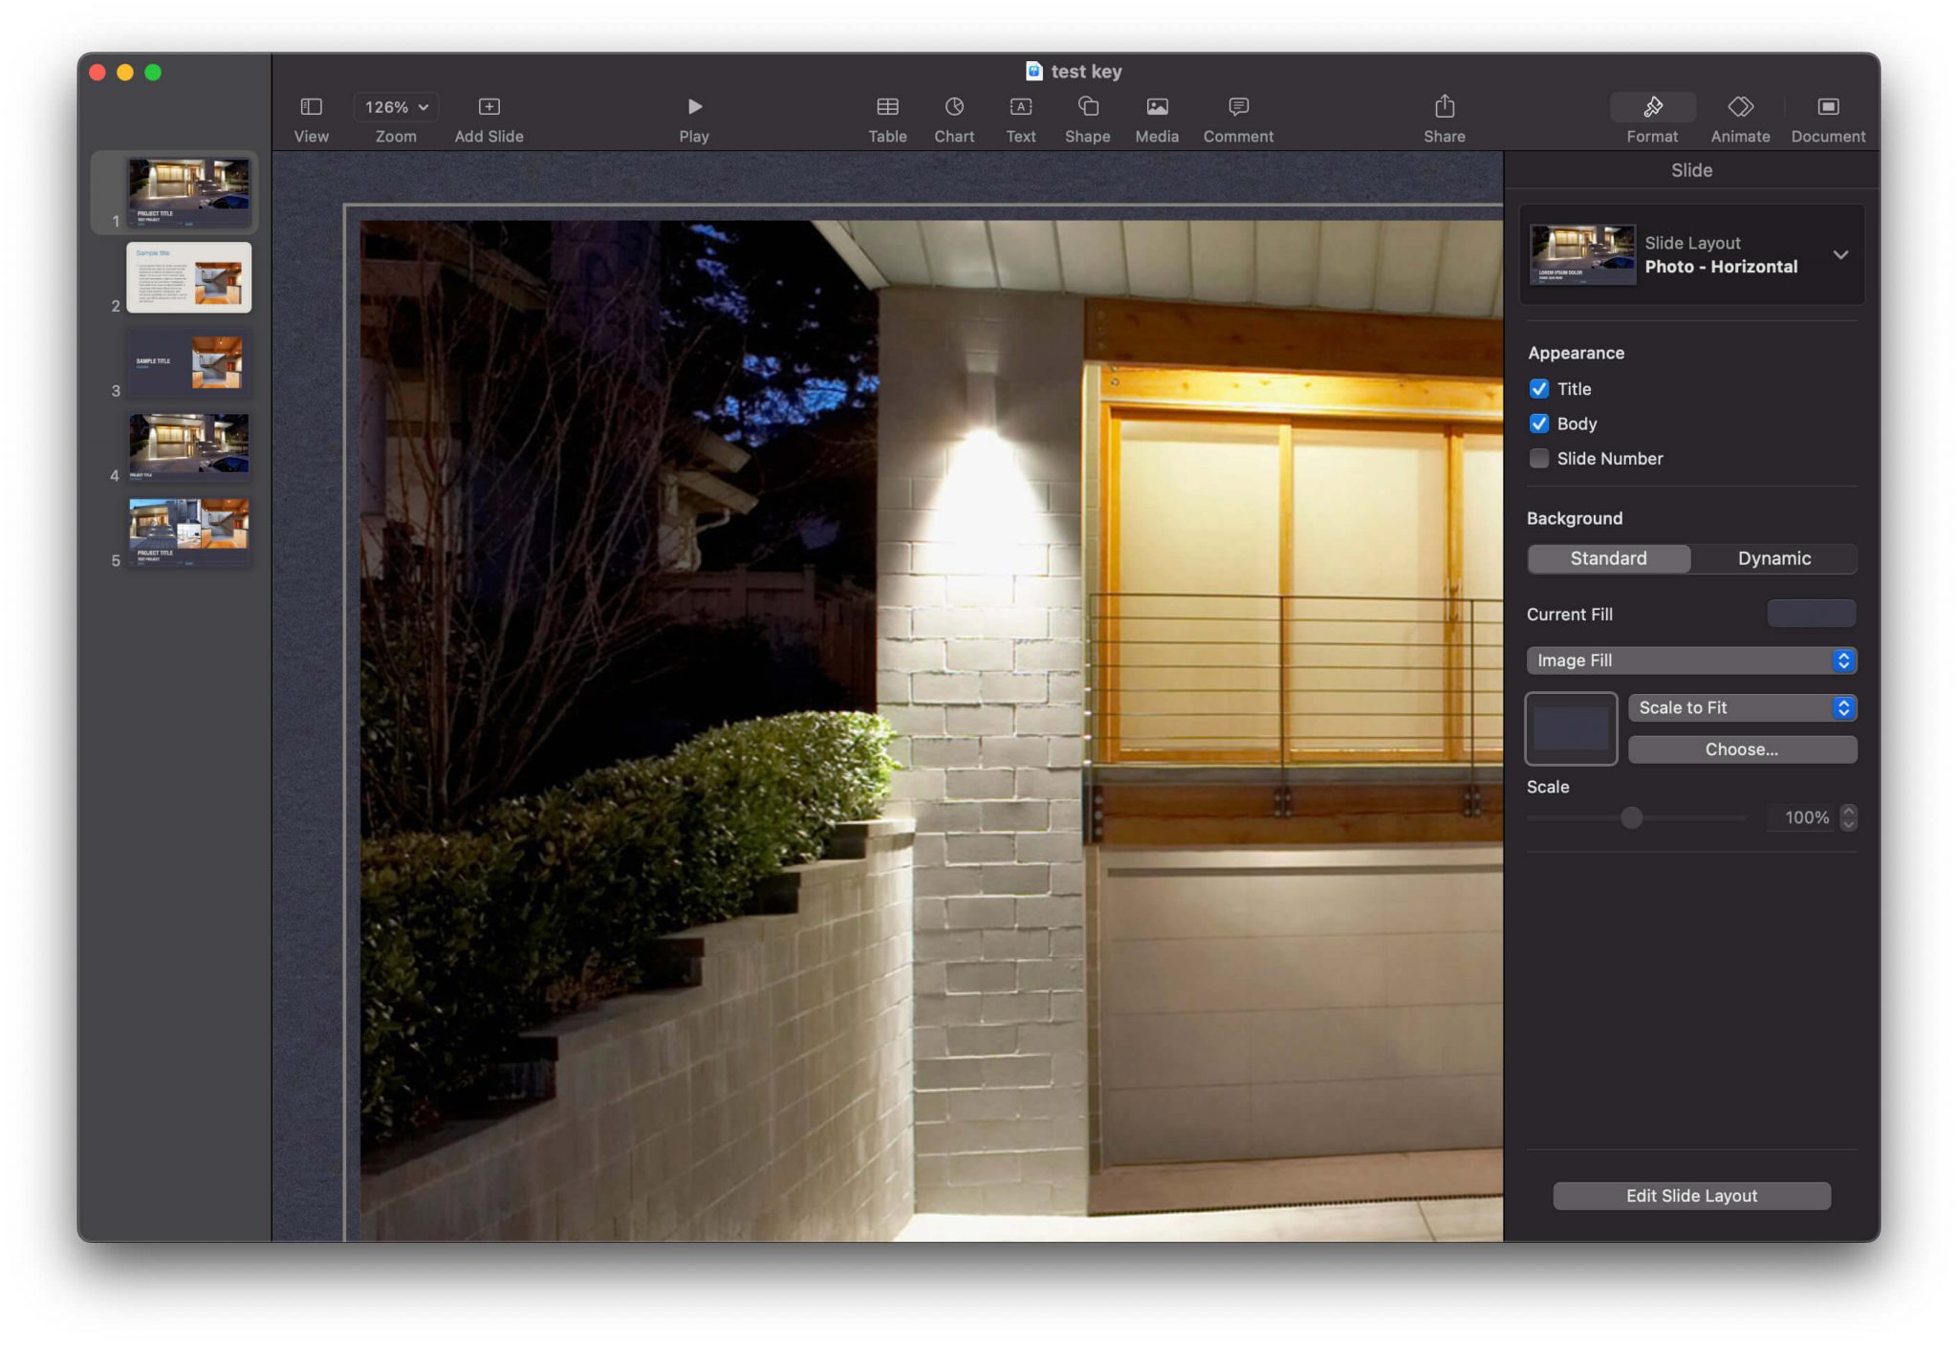Enable the Slide Number checkbox
The image size is (1958, 1345).
[x=1539, y=458]
